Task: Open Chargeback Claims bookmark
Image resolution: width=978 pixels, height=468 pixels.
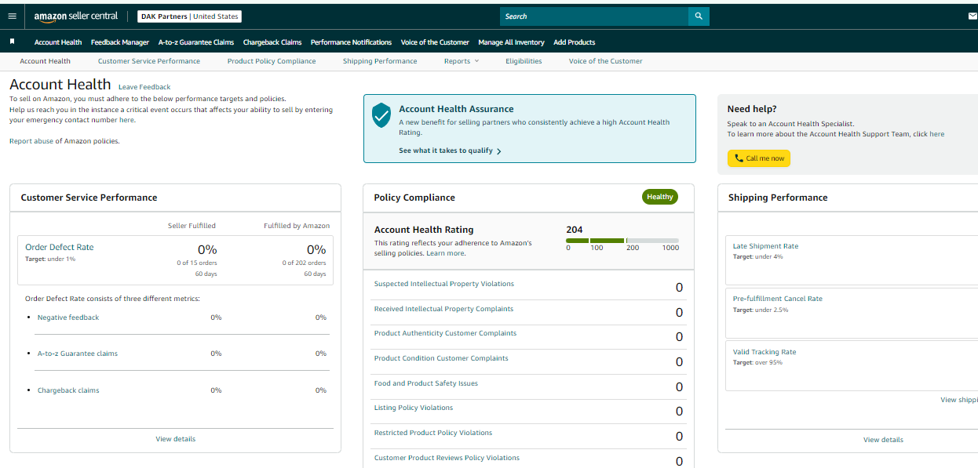Action: (272, 42)
